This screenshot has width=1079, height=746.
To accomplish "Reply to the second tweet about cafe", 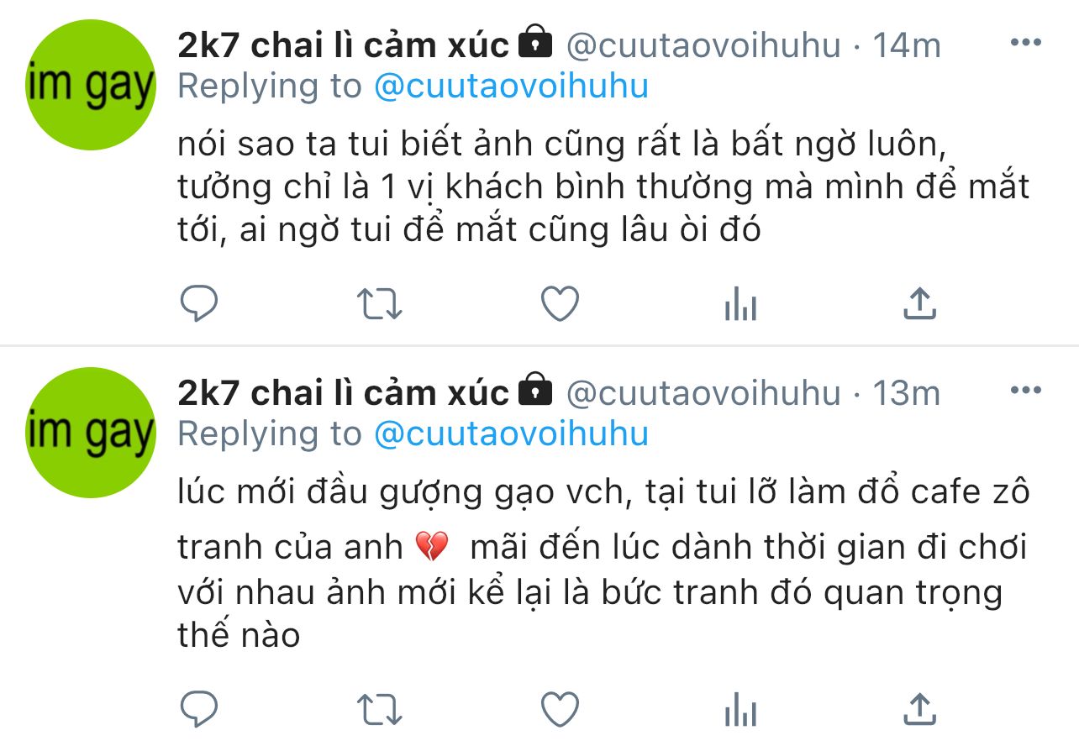I will [x=199, y=709].
